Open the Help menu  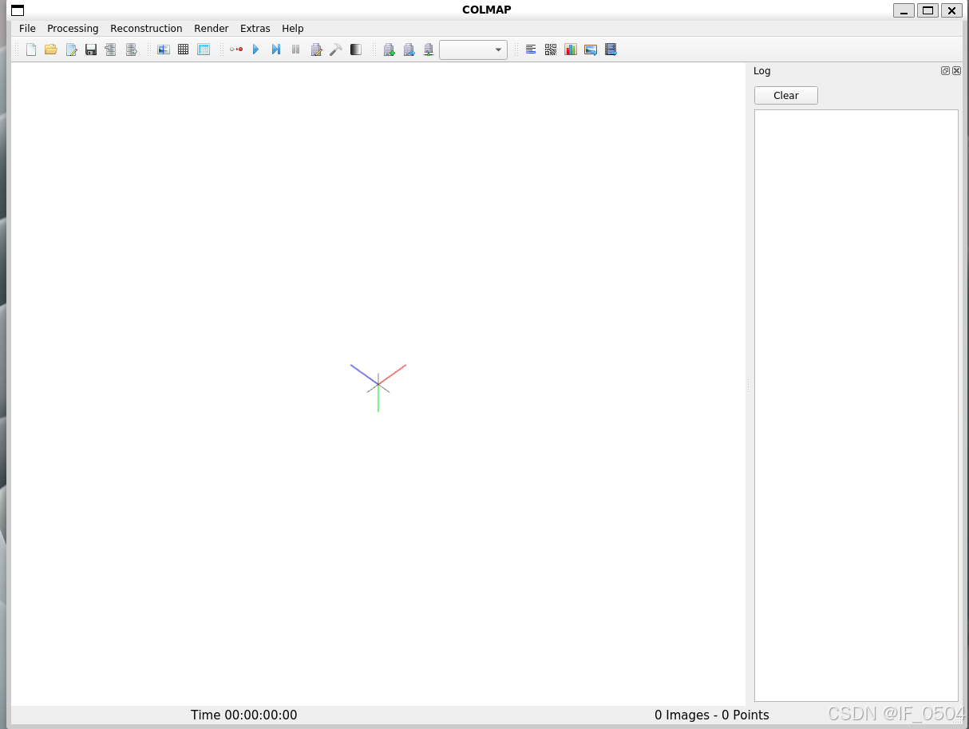coord(293,29)
